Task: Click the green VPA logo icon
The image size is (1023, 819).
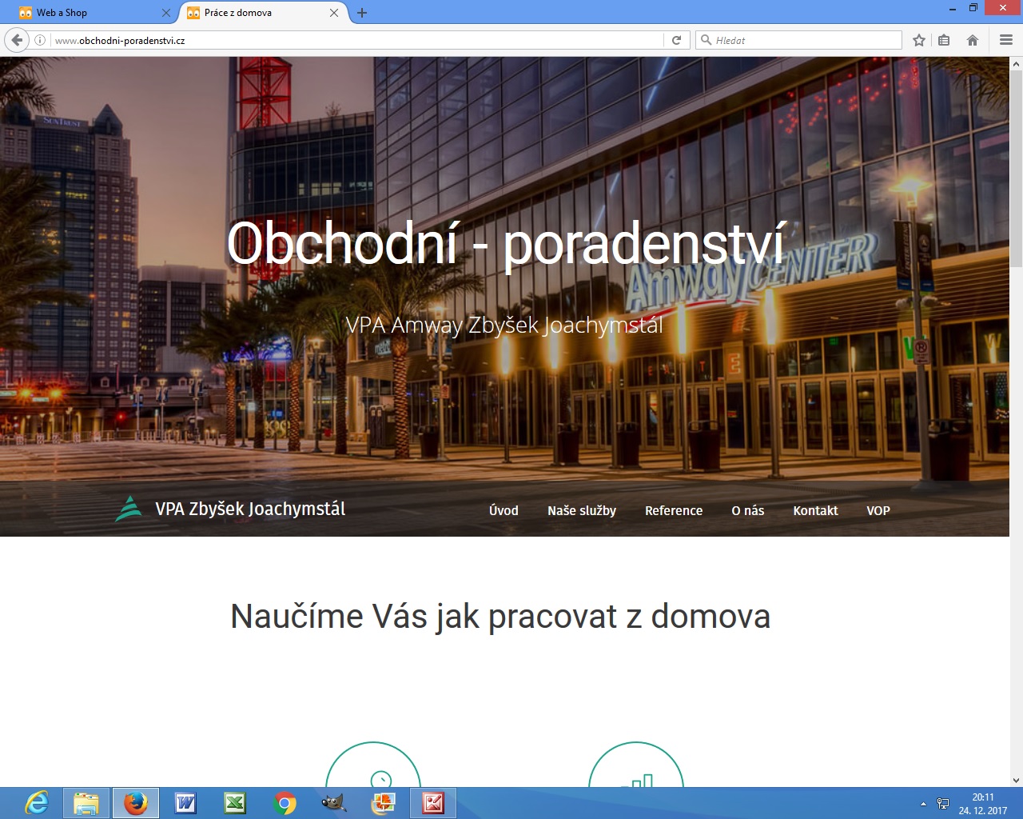Action: [128, 509]
